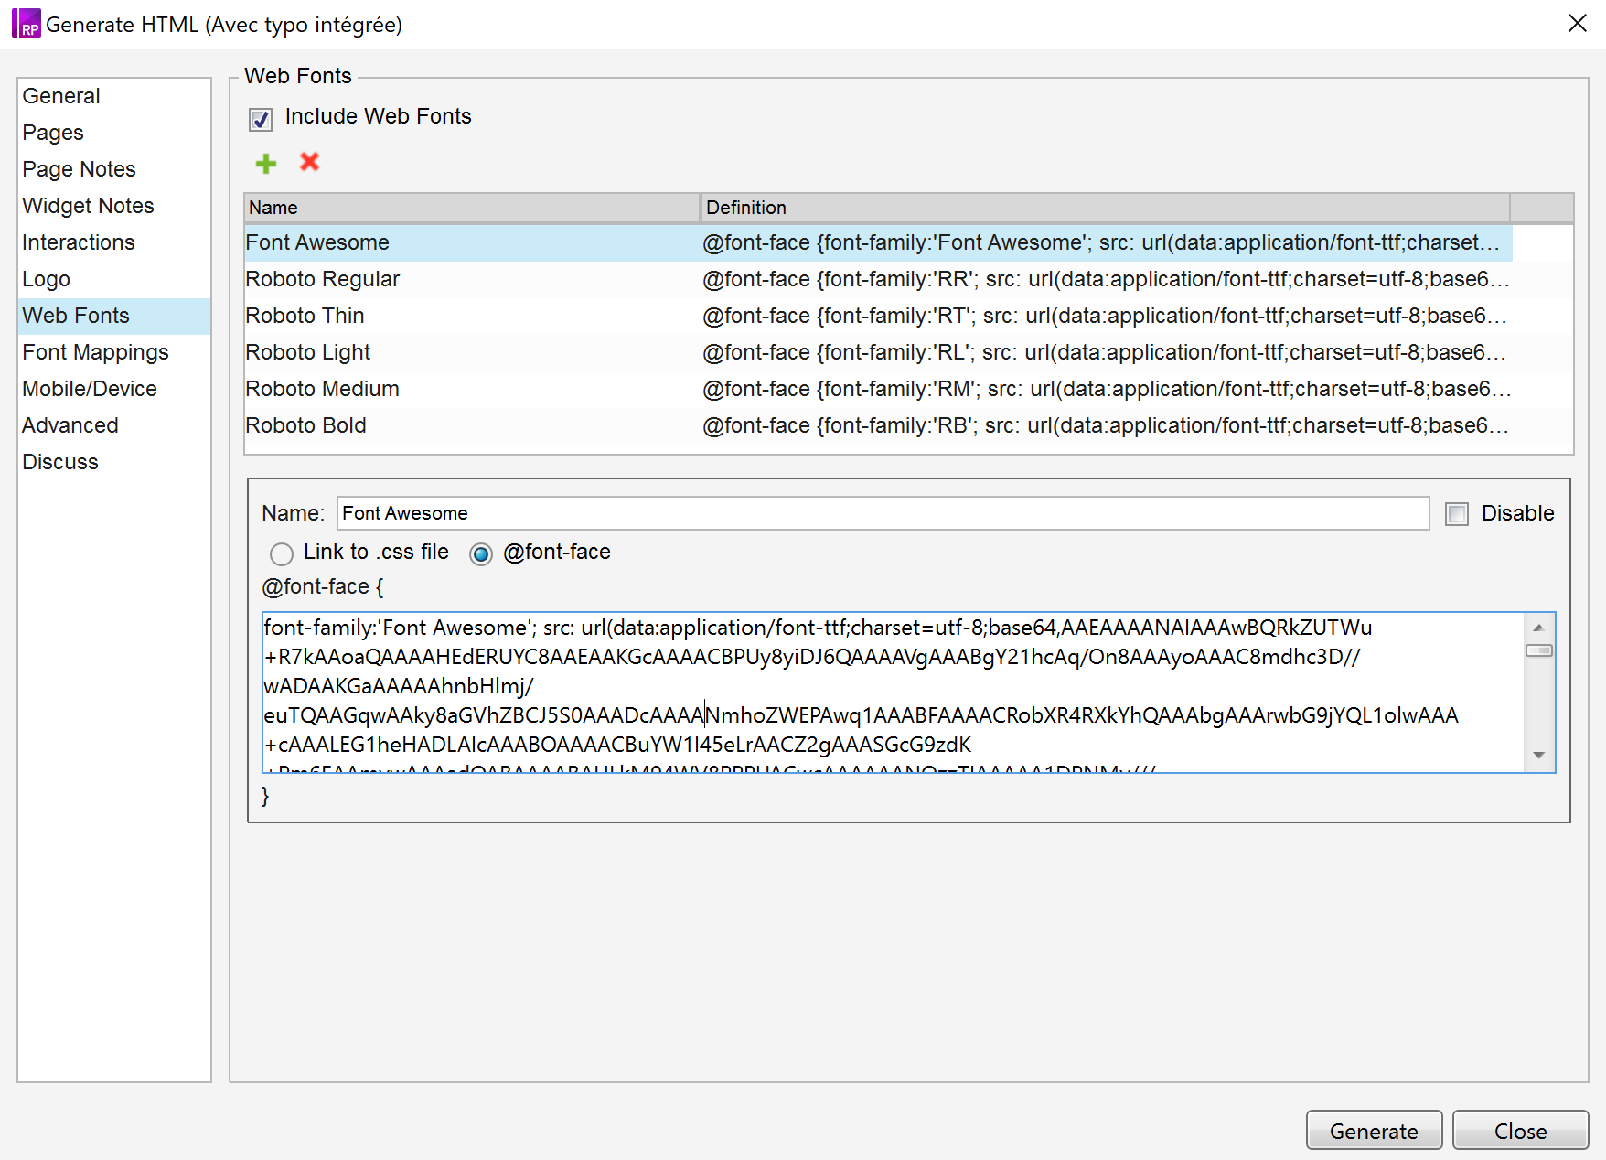Viewport: 1606px width, 1160px height.
Task: Open the Advanced section
Action: pos(70,425)
